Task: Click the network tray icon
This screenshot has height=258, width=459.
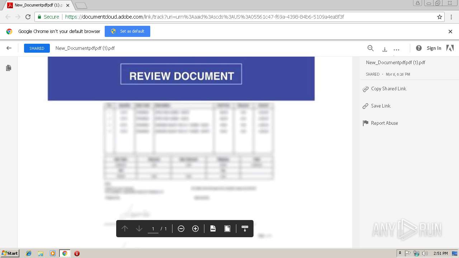Action: (x=416, y=253)
